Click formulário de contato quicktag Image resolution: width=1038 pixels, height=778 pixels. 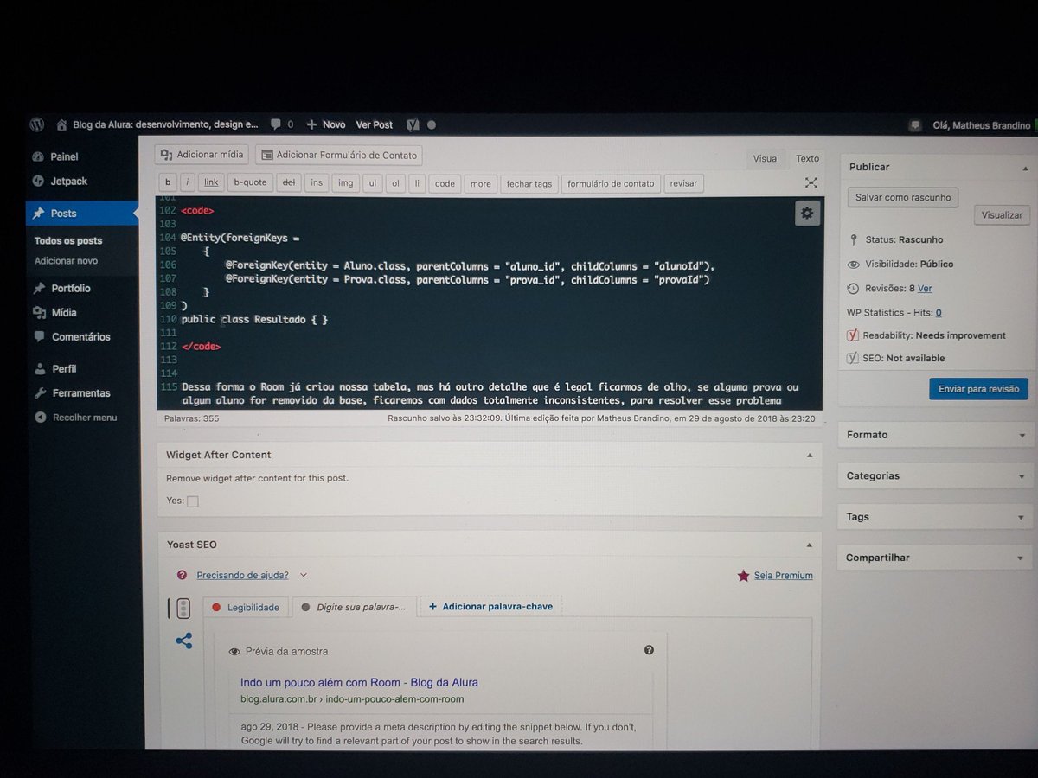click(612, 183)
